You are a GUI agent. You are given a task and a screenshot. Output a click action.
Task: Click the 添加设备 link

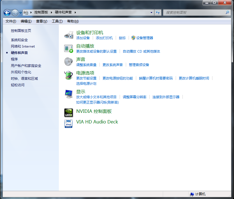[83, 38]
